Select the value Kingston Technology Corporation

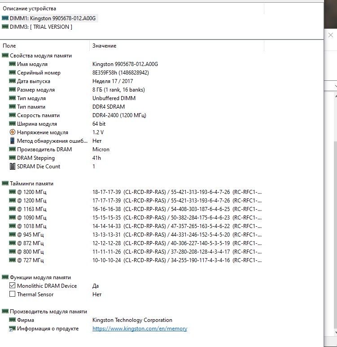click(132, 320)
